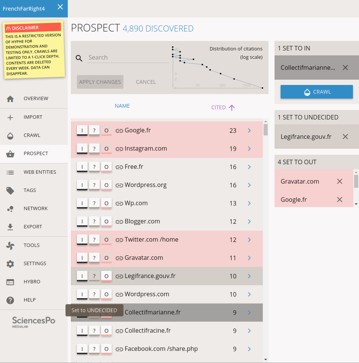Screen dimensions: 359x363
Task: Click the down arrow of prospect scrollbar
Action: [x=265, y=360]
